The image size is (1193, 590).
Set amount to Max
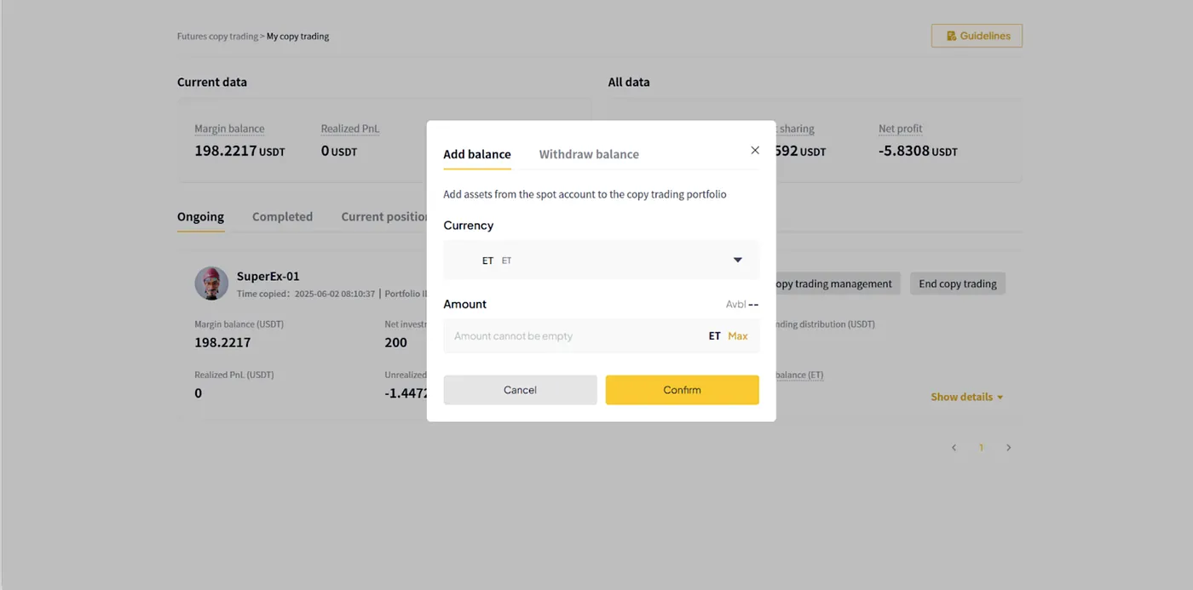pos(738,335)
